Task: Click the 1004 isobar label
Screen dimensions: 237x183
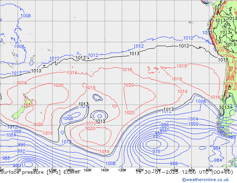Action: 193,119
